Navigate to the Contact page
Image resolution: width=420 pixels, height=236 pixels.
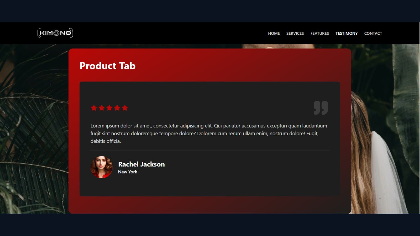[373, 33]
